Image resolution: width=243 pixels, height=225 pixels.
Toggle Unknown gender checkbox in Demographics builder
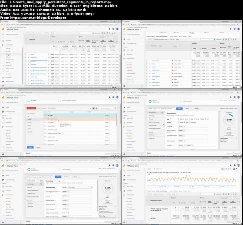coord(189,122)
